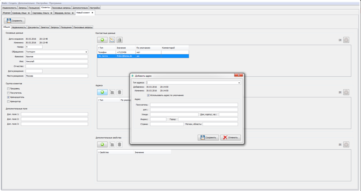The width and height of the screenshot is (361, 191).
Task: Open contact data table settings gear
Action: coord(346,40)
